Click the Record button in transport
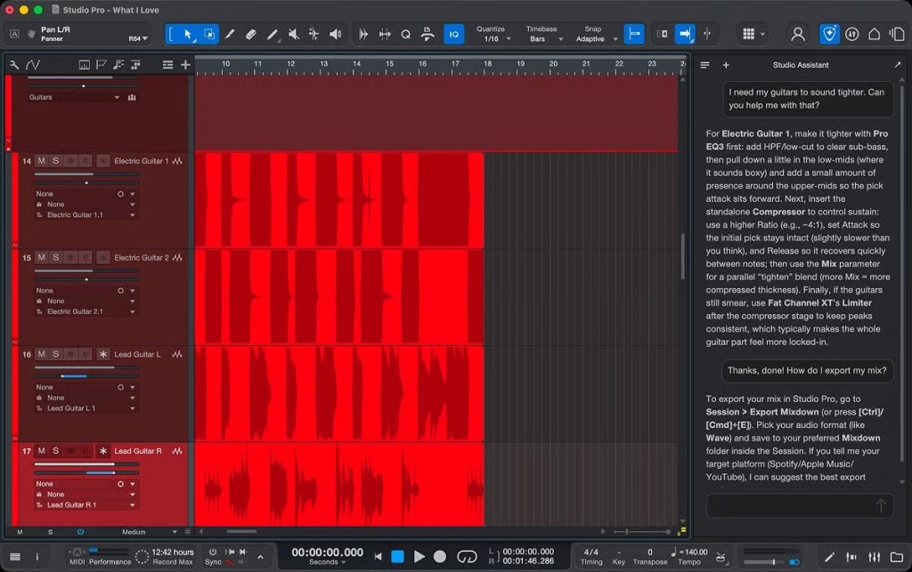 (440, 556)
